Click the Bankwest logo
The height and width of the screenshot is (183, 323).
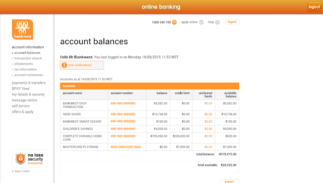(22, 29)
